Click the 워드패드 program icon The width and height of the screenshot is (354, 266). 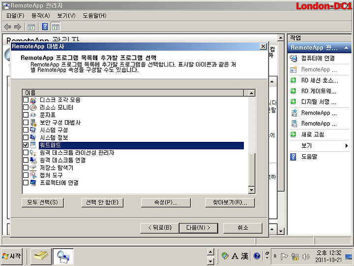coord(33,145)
